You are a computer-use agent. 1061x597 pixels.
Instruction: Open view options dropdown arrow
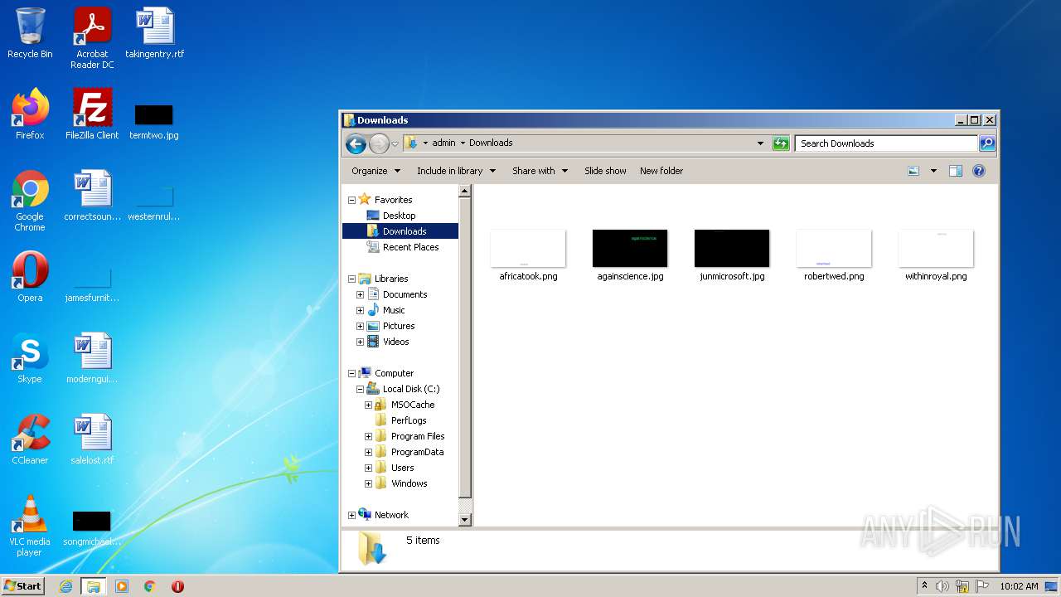[x=933, y=171]
